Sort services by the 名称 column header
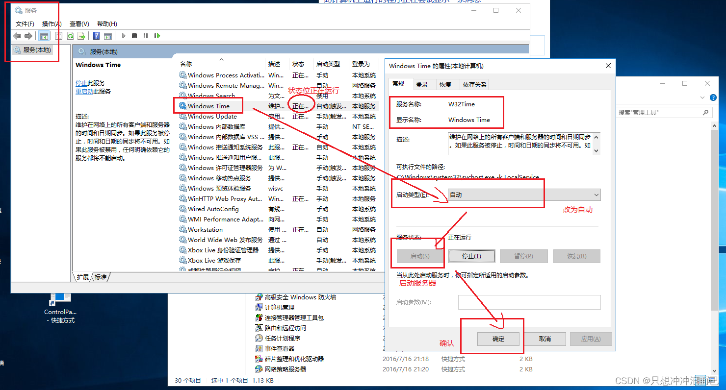The height and width of the screenshot is (390, 726). tap(221, 64)
